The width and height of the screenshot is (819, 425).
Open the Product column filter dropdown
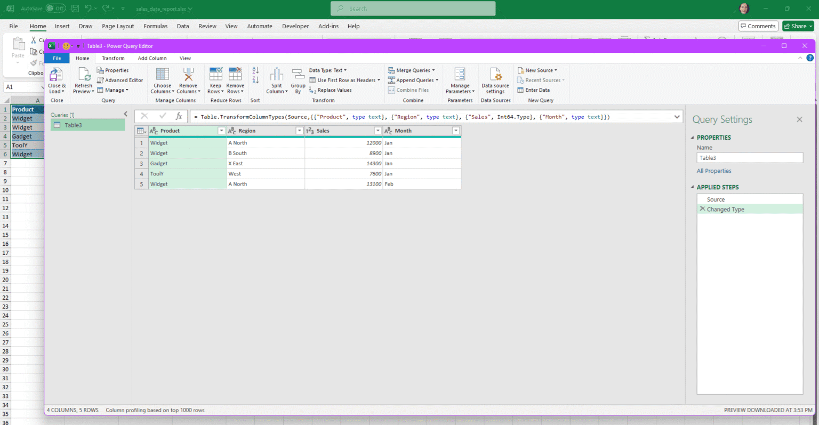pyautogui.click(x=222, y=130)
